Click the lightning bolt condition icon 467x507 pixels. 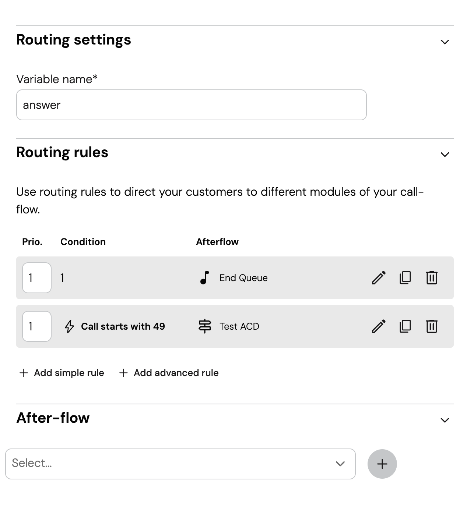click(x=70, y=326)
